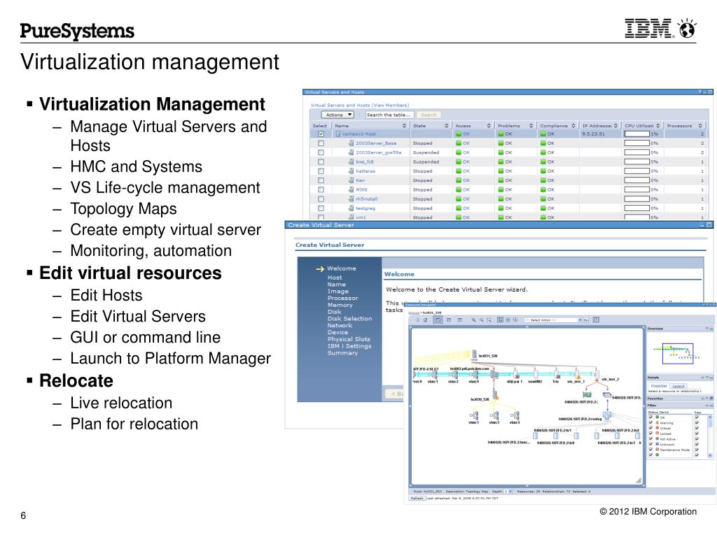Check the 2003Server_Base row checkbox
This screenshot has width=717, height=537.
click(x=321, y=143)
